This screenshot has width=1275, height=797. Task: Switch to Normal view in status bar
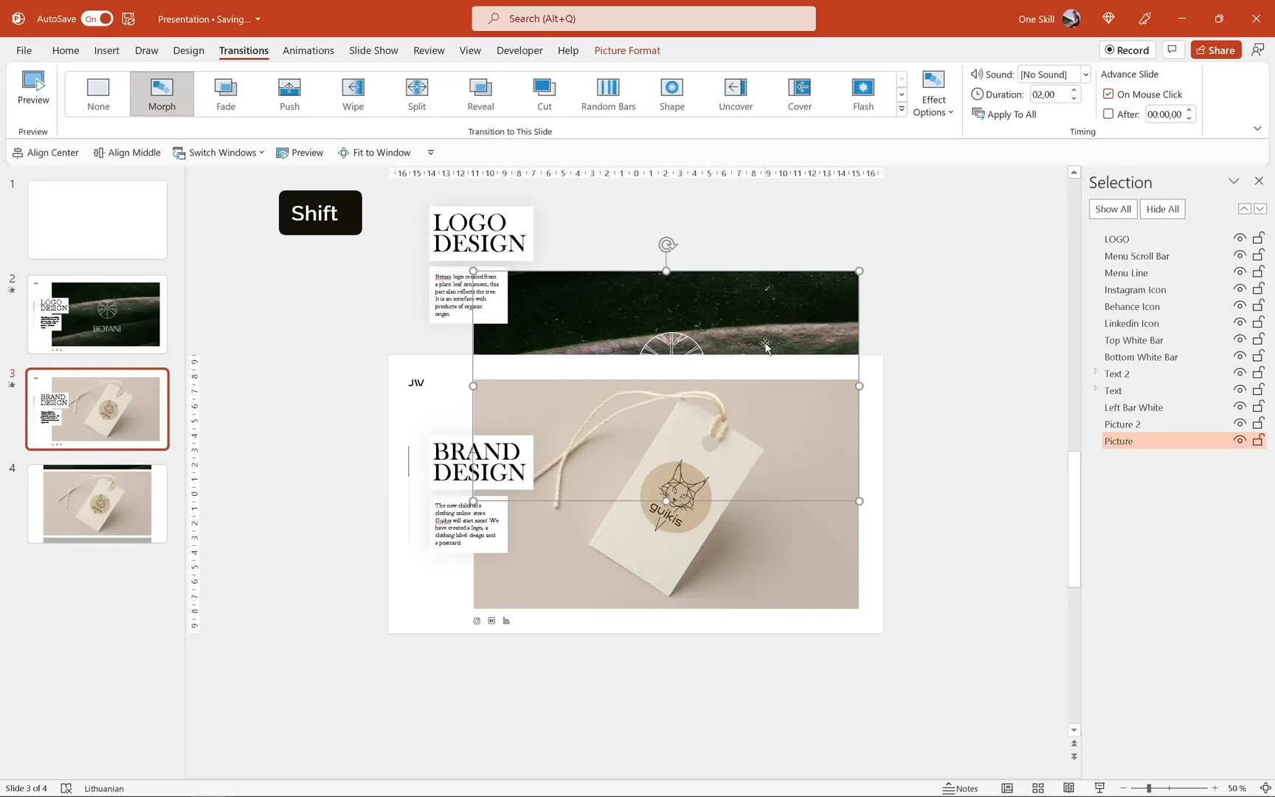tap(1006, 788)
